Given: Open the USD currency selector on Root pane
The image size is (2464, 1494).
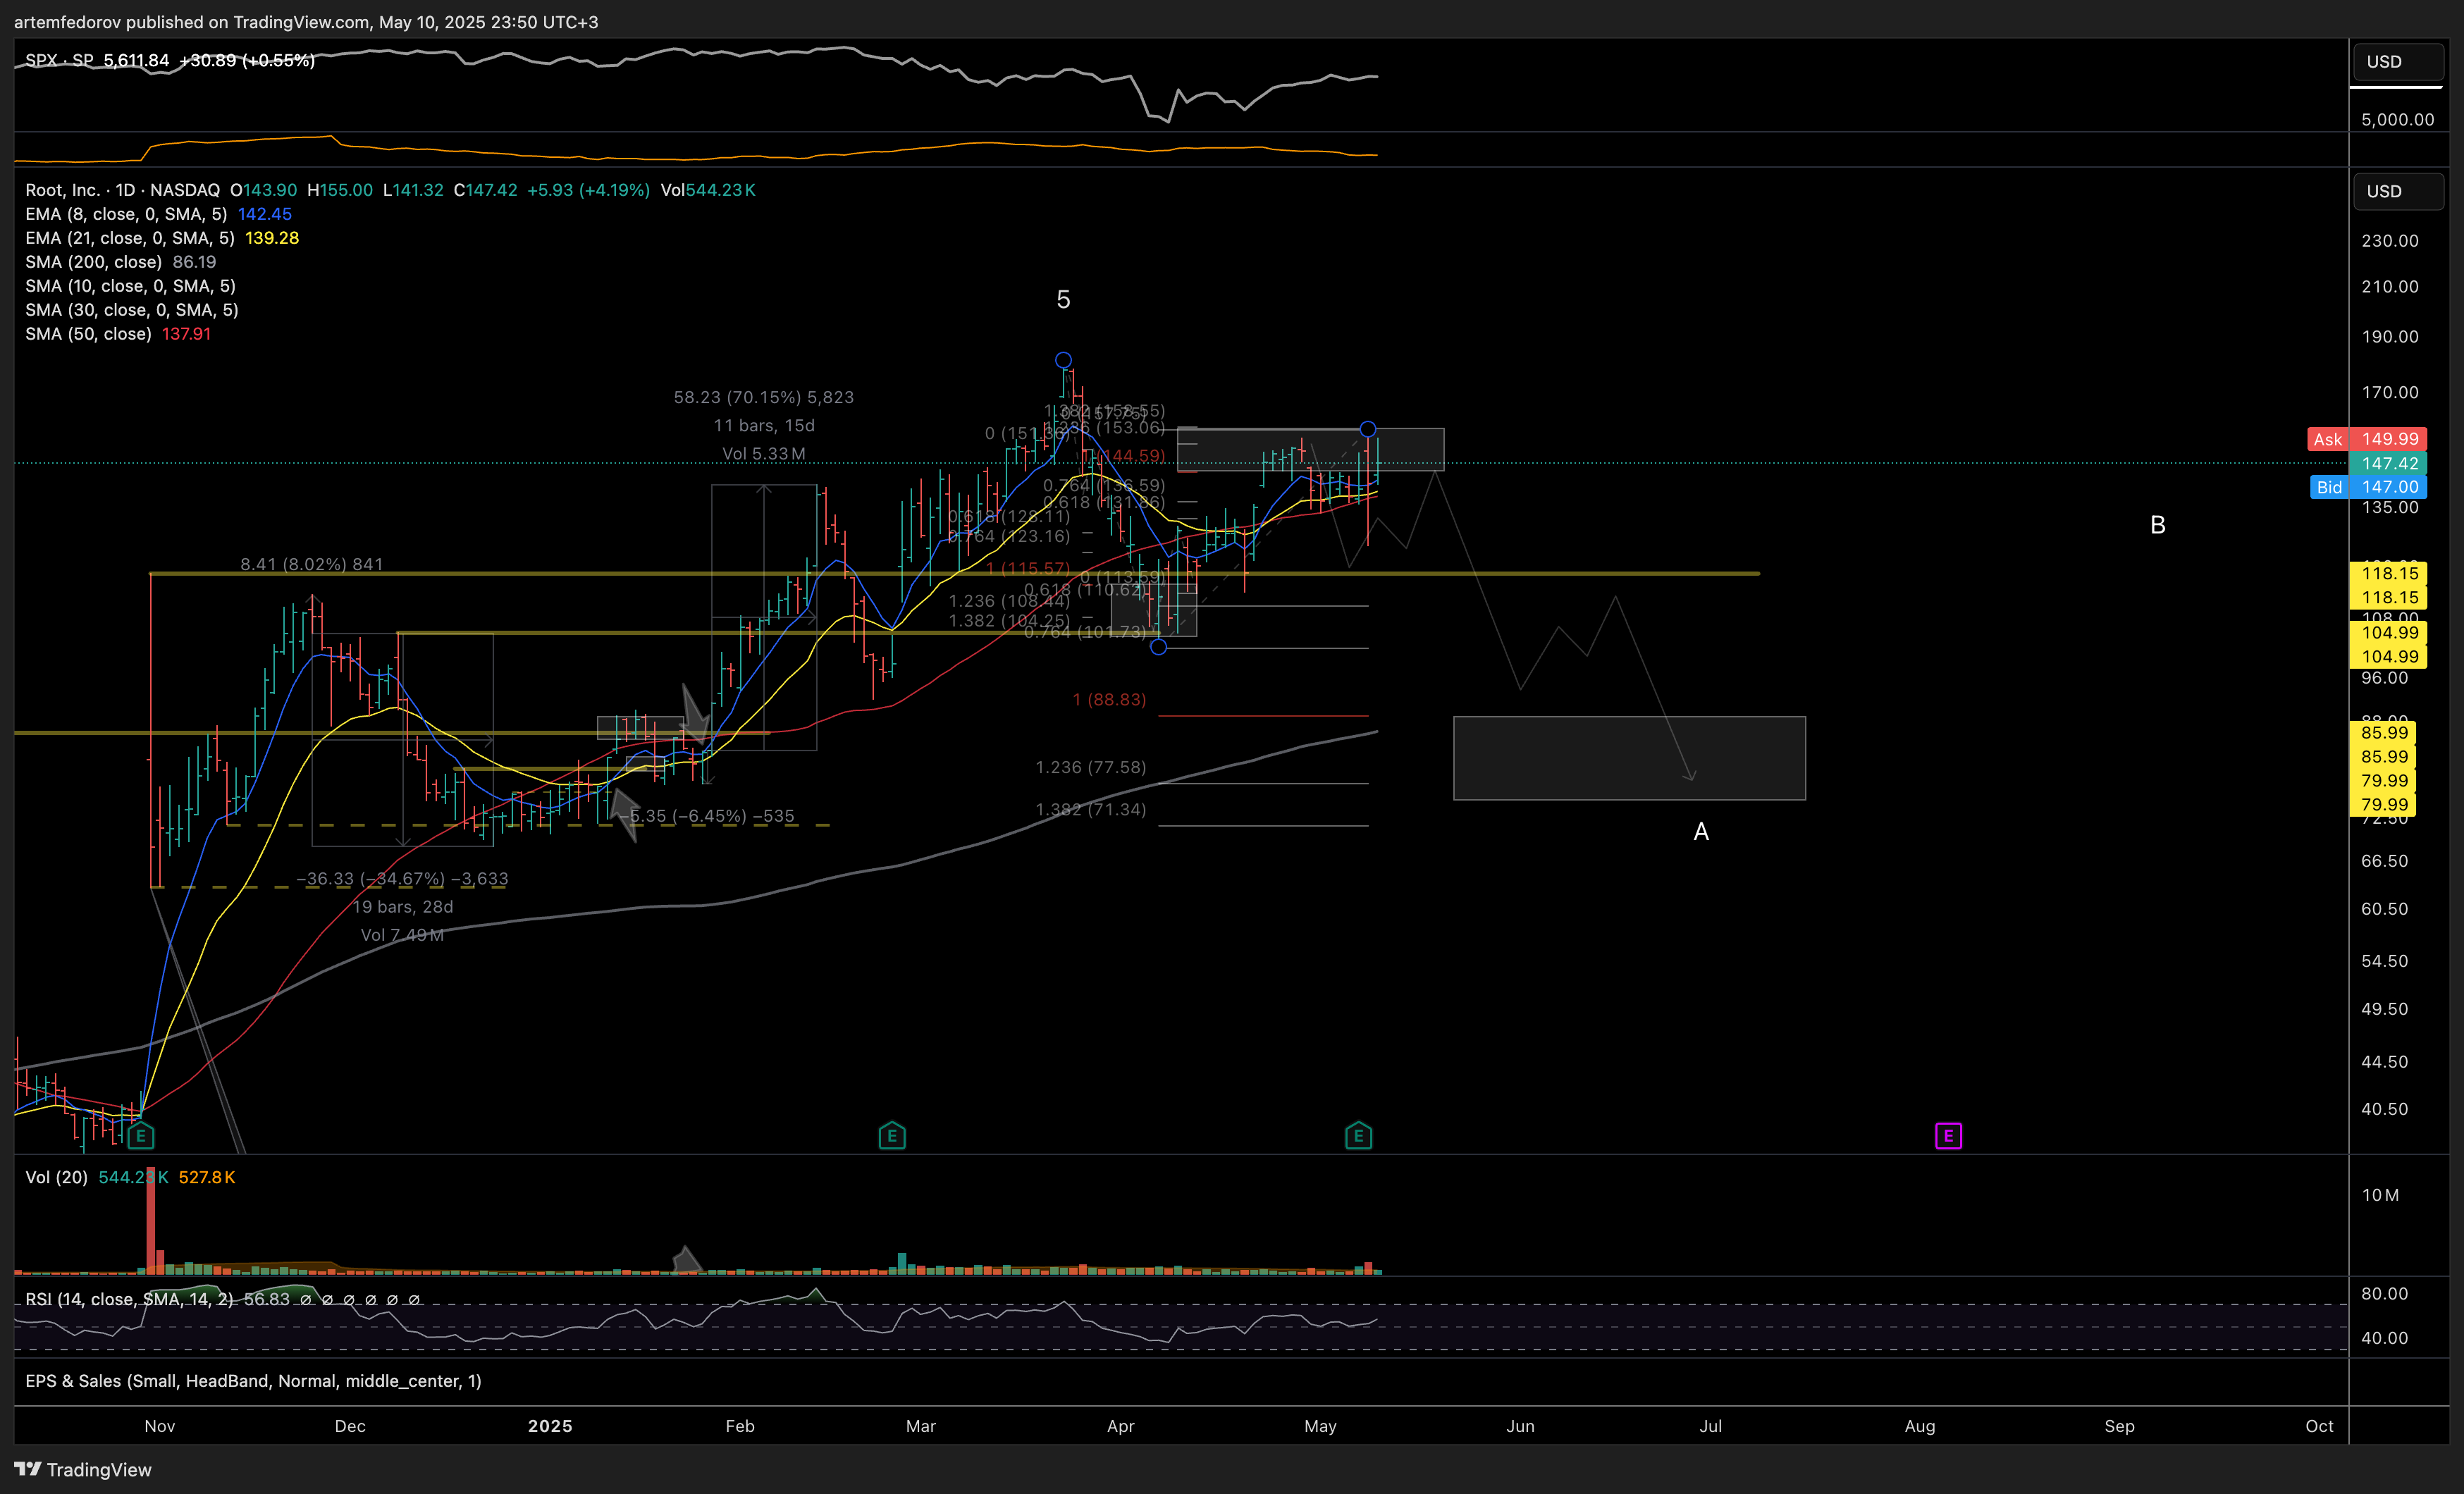Looking at the screenshot, I should pyautogui.click(x=2398, y=191).
